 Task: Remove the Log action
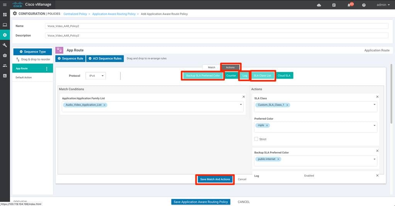pyautogui.click(x=377, y=176)
